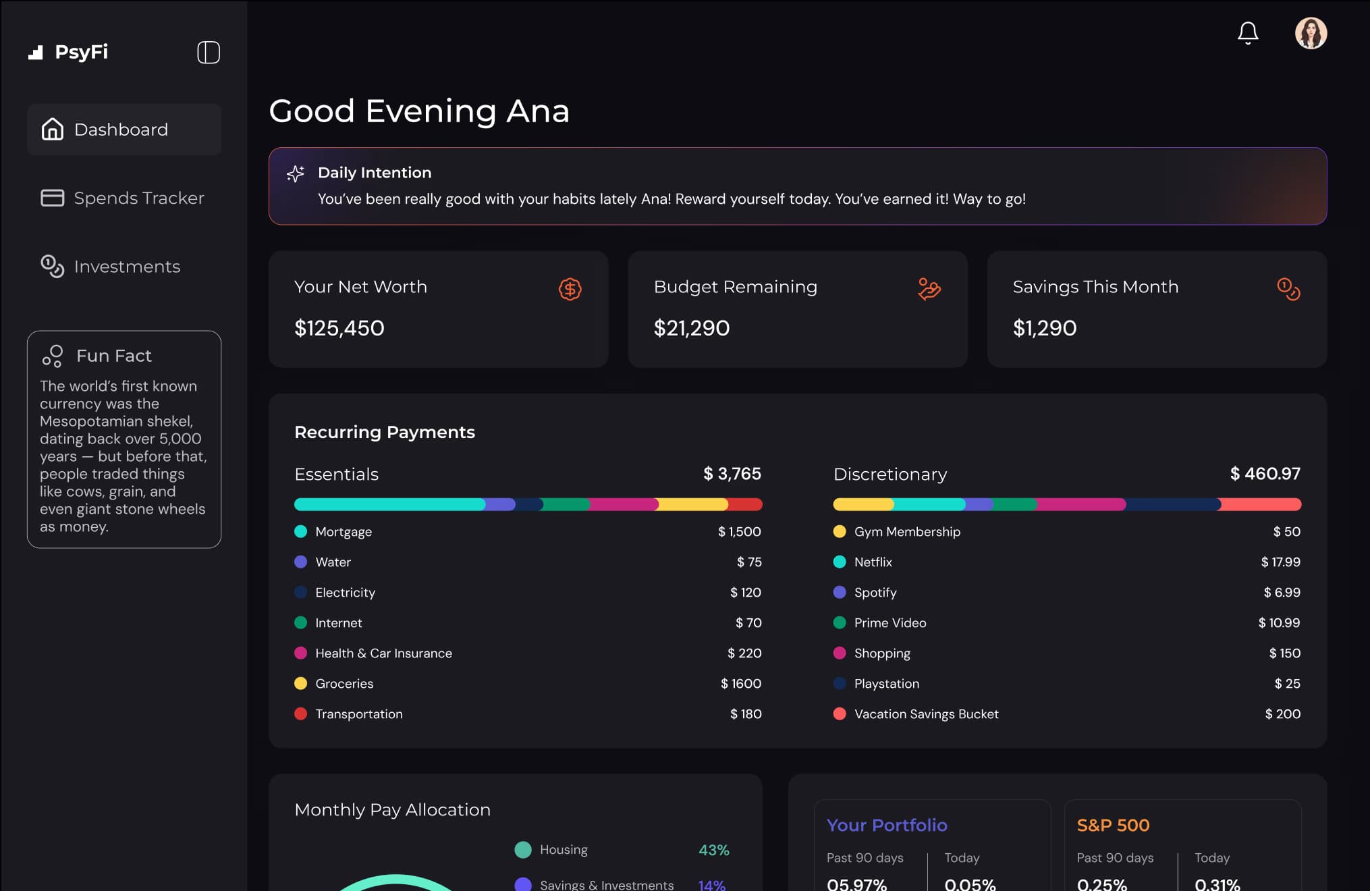The height and width of the screenshot is (891, 1370).
Task: Click the Vacation Savings Bucket entry
Action: pyautogui.click(x=927, y=713)
